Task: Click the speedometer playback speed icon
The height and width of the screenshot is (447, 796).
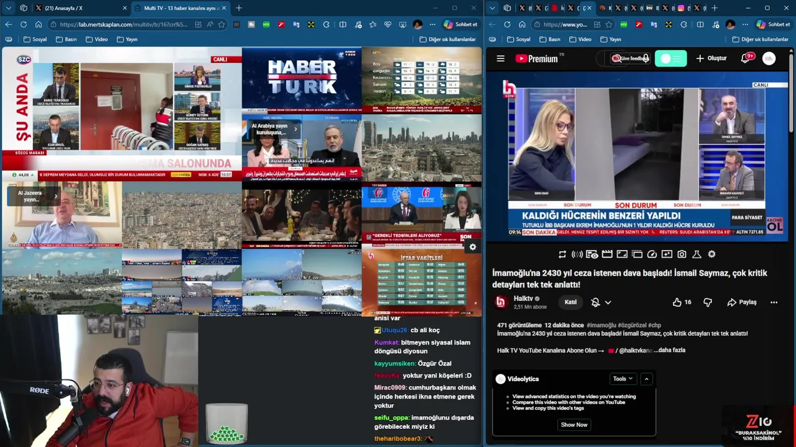Action: tap(652, 254)
